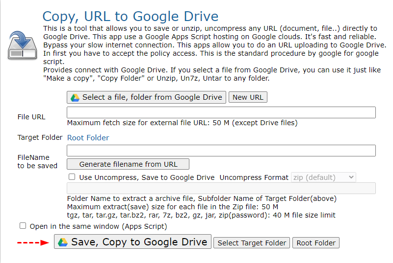Click the Root Folder button at the bottom
Viewport: 393px width, 263px height.
click(x=315, y=243)
